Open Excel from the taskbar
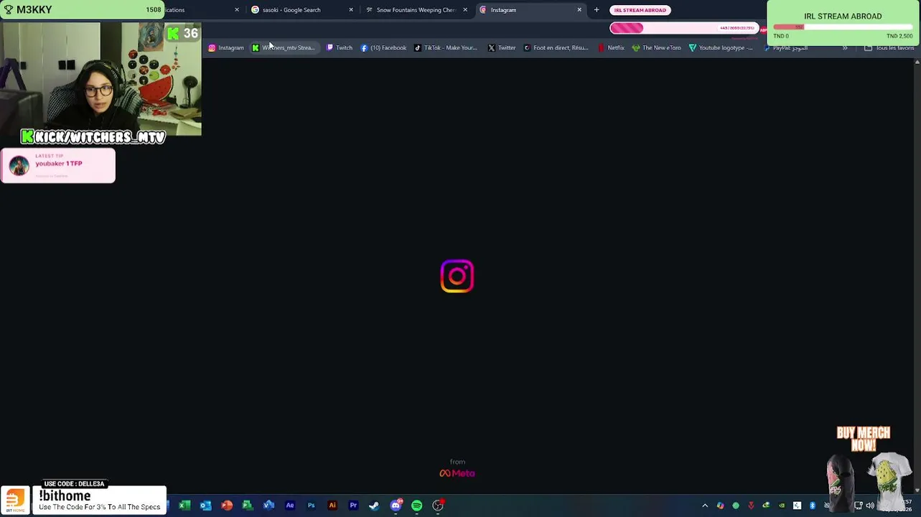The height and width of the screenshot is (517, 921). [184, 506]
